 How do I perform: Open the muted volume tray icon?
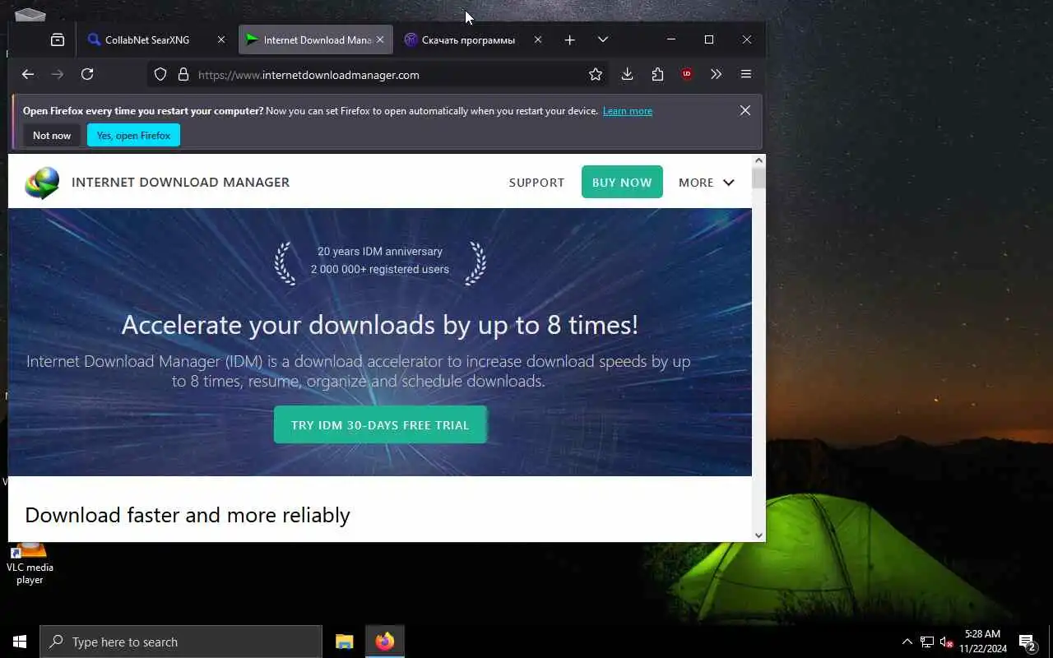946,642
